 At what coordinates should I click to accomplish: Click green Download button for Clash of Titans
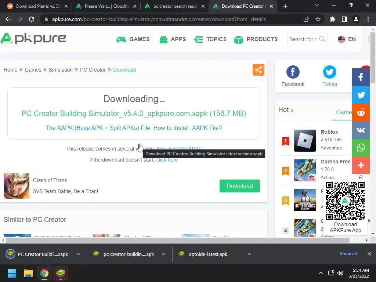tap(239, 186)
